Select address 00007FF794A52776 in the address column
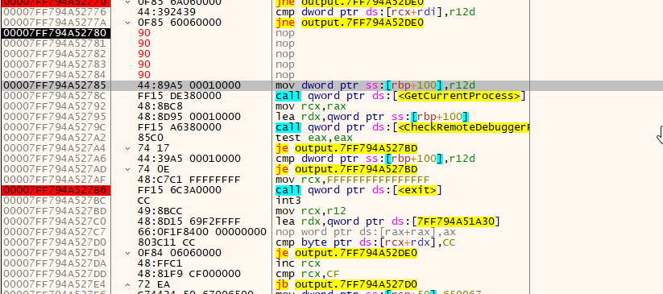 pos(55,12)
